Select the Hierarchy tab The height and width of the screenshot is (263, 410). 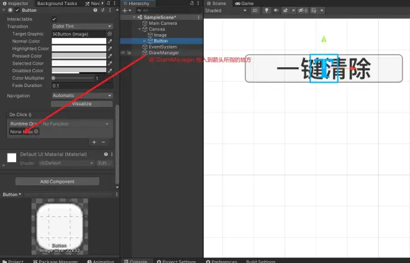point(136,3)
